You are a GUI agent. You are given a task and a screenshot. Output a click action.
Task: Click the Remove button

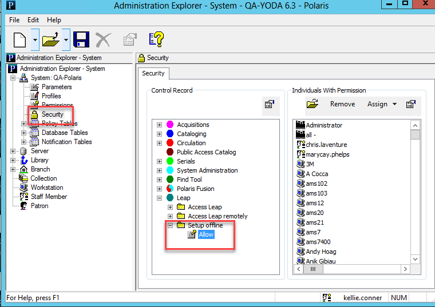(x=342, y=104)
